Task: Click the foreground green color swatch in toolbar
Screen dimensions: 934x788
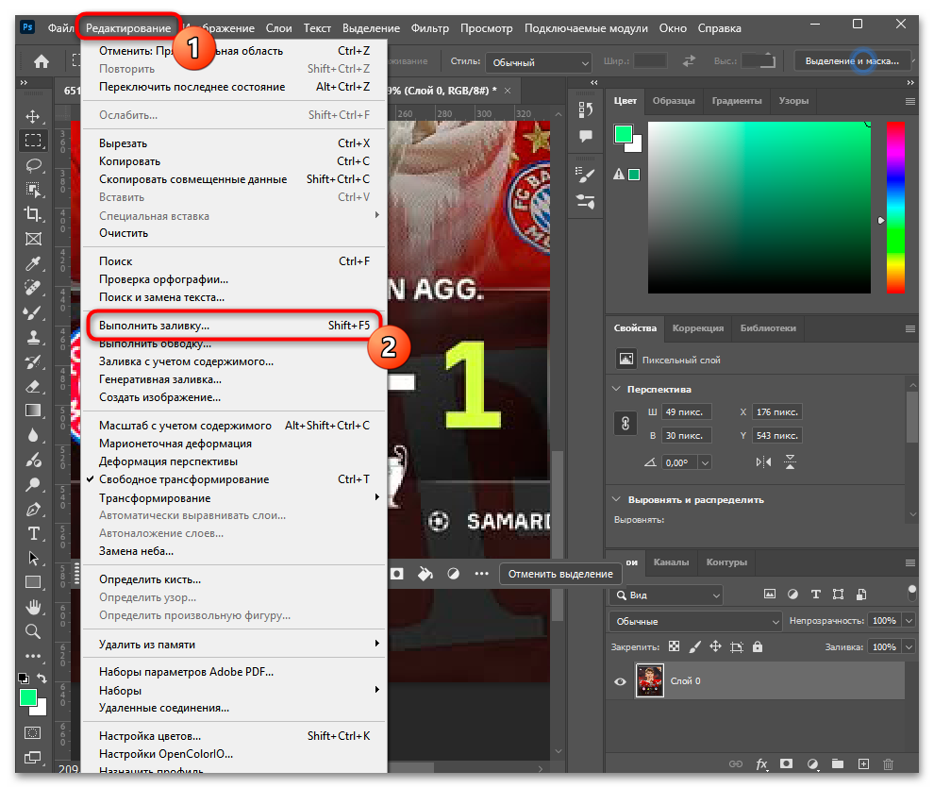Action: [x=28, y=697]
